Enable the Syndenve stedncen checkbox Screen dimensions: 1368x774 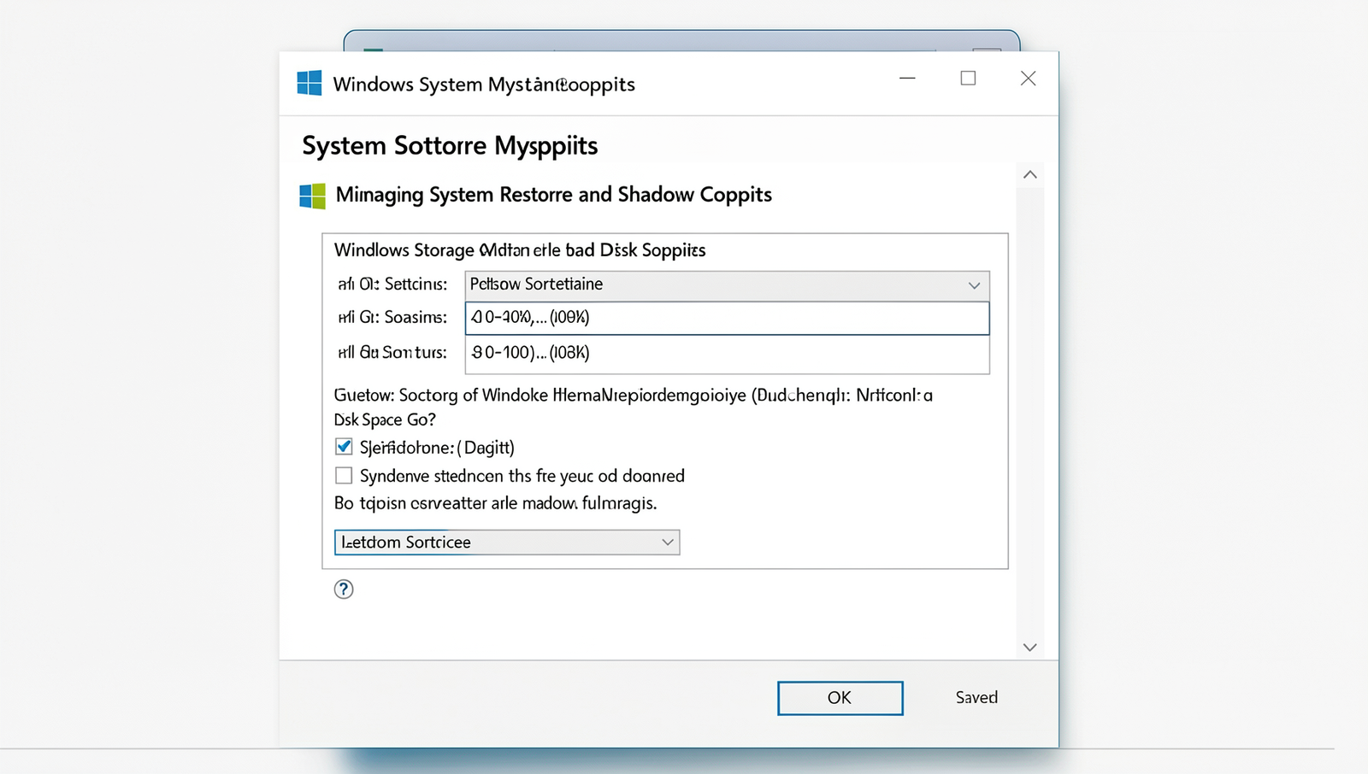(x=344, y=475)
